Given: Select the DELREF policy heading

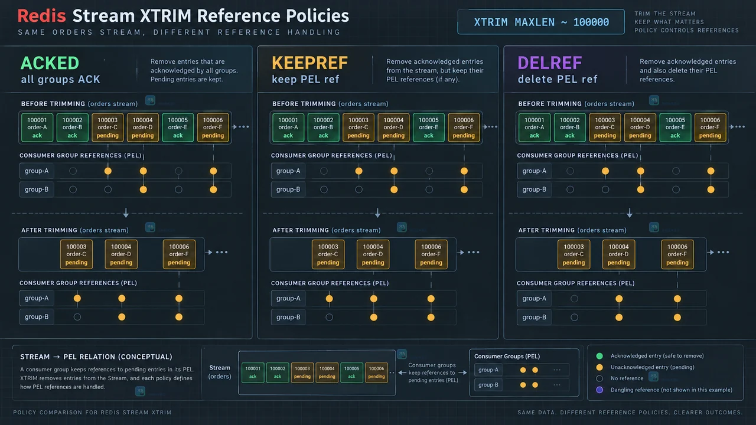Looking at the screenshot, I should pyautogui.click(x=550, y=63).
